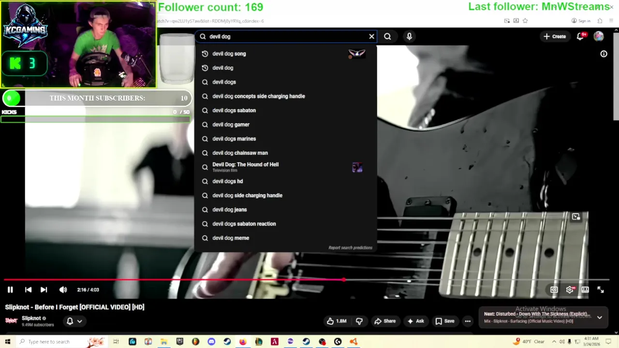Enter full screen mode
Viewport: 619px width, 348px height.
601,290
